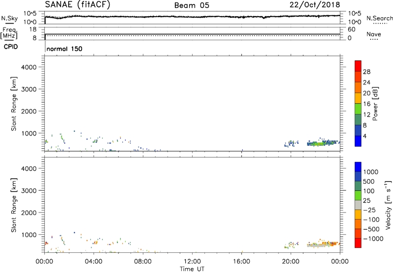Pick the gray −25 to 25 Velocity segment
Viewport: 393px width, 272px height.
pos(358,205)
